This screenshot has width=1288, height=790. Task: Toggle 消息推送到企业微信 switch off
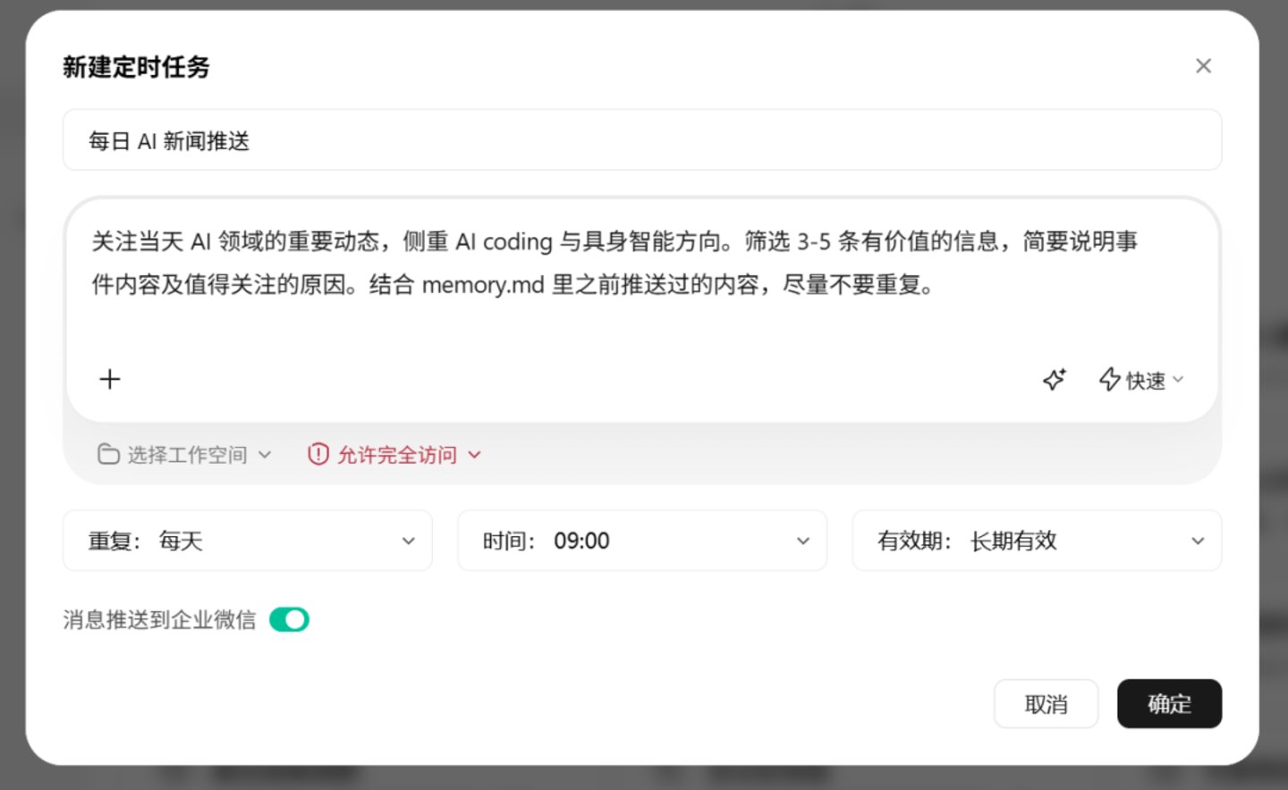click(289, 619)
